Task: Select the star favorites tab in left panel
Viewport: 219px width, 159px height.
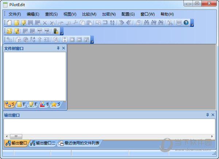Action: coord(56,104)
